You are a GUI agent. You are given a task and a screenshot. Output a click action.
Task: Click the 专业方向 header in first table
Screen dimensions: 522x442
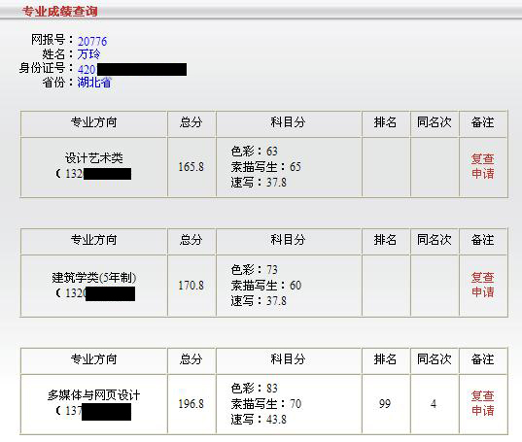tap(94, 122)
